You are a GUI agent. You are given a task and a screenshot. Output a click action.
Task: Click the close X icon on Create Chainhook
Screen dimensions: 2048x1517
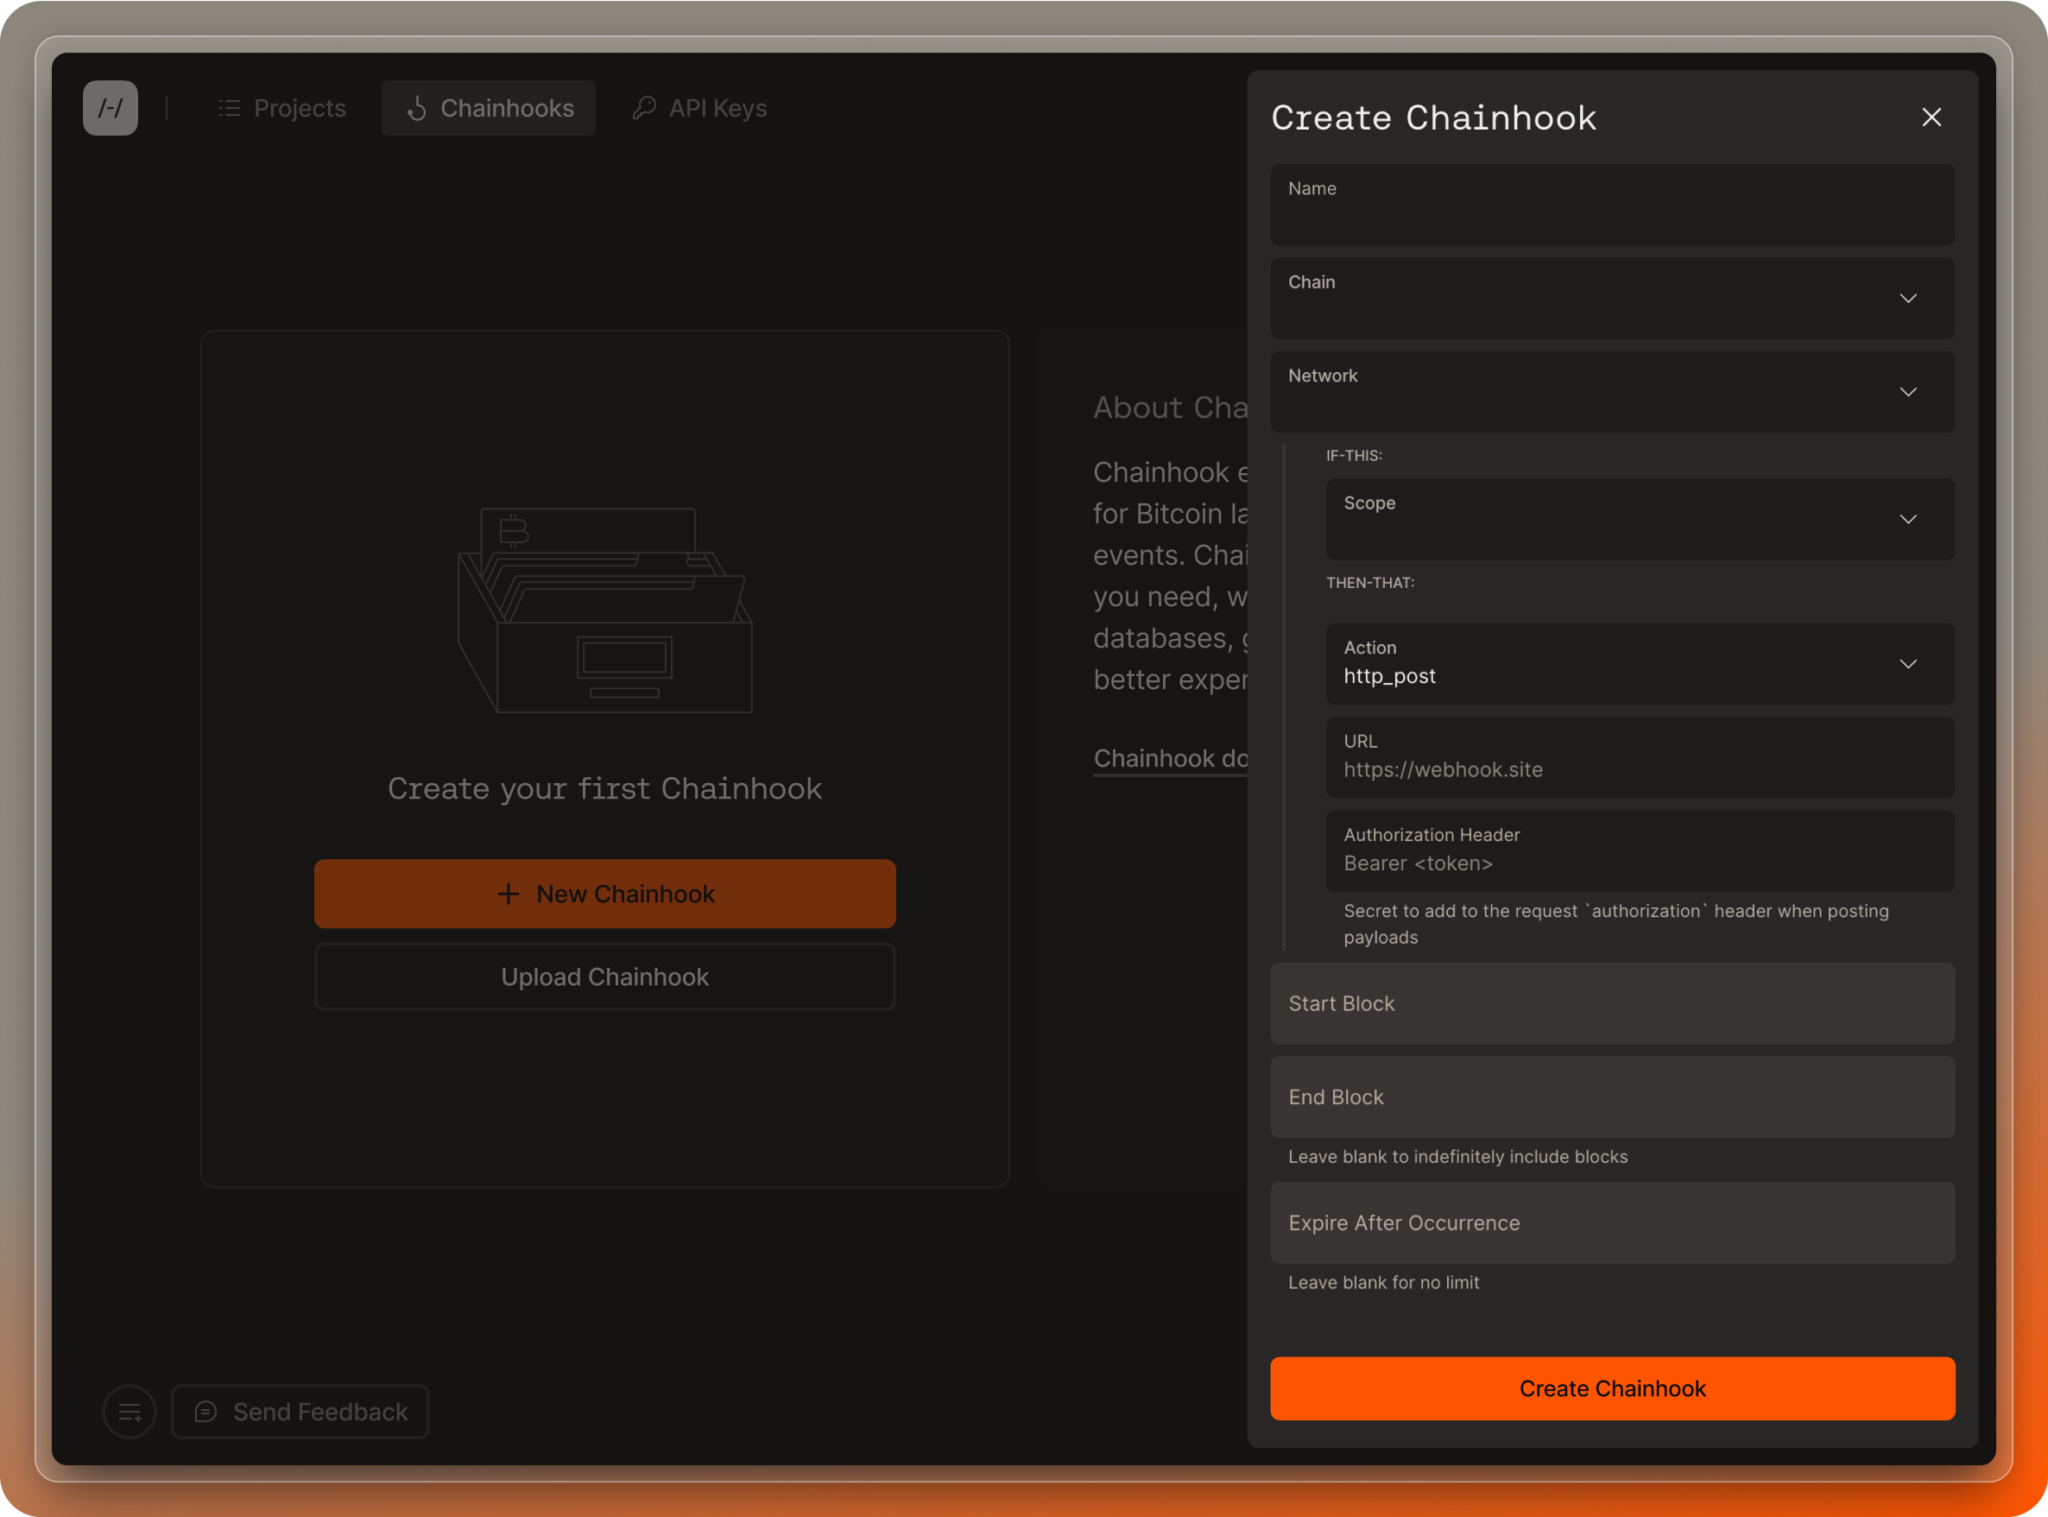tap(1931, 117)
